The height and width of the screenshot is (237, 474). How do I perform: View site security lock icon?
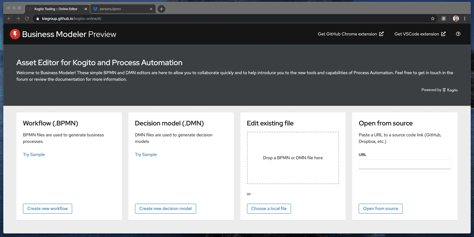38,19
